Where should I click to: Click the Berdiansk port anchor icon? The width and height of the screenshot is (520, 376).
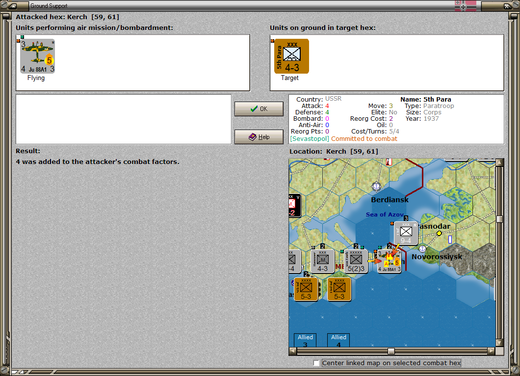[x=376, y=187]
